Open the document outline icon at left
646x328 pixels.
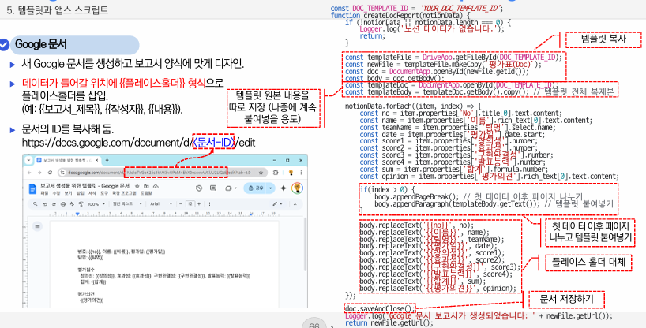click(37, 226)
